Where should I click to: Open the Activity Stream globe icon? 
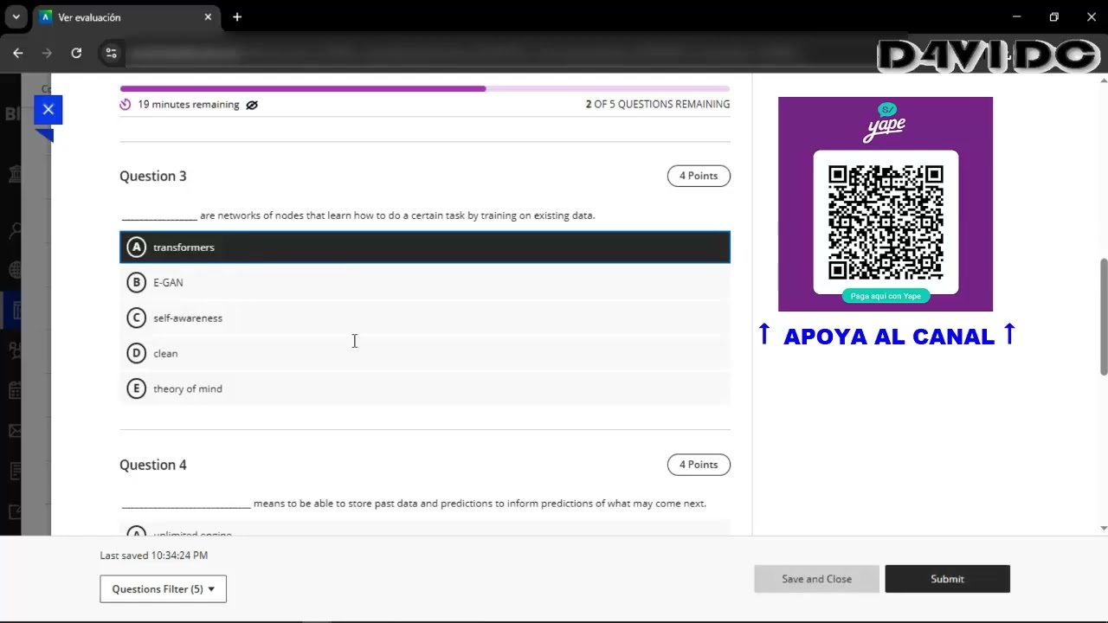[x=16, y=270]
